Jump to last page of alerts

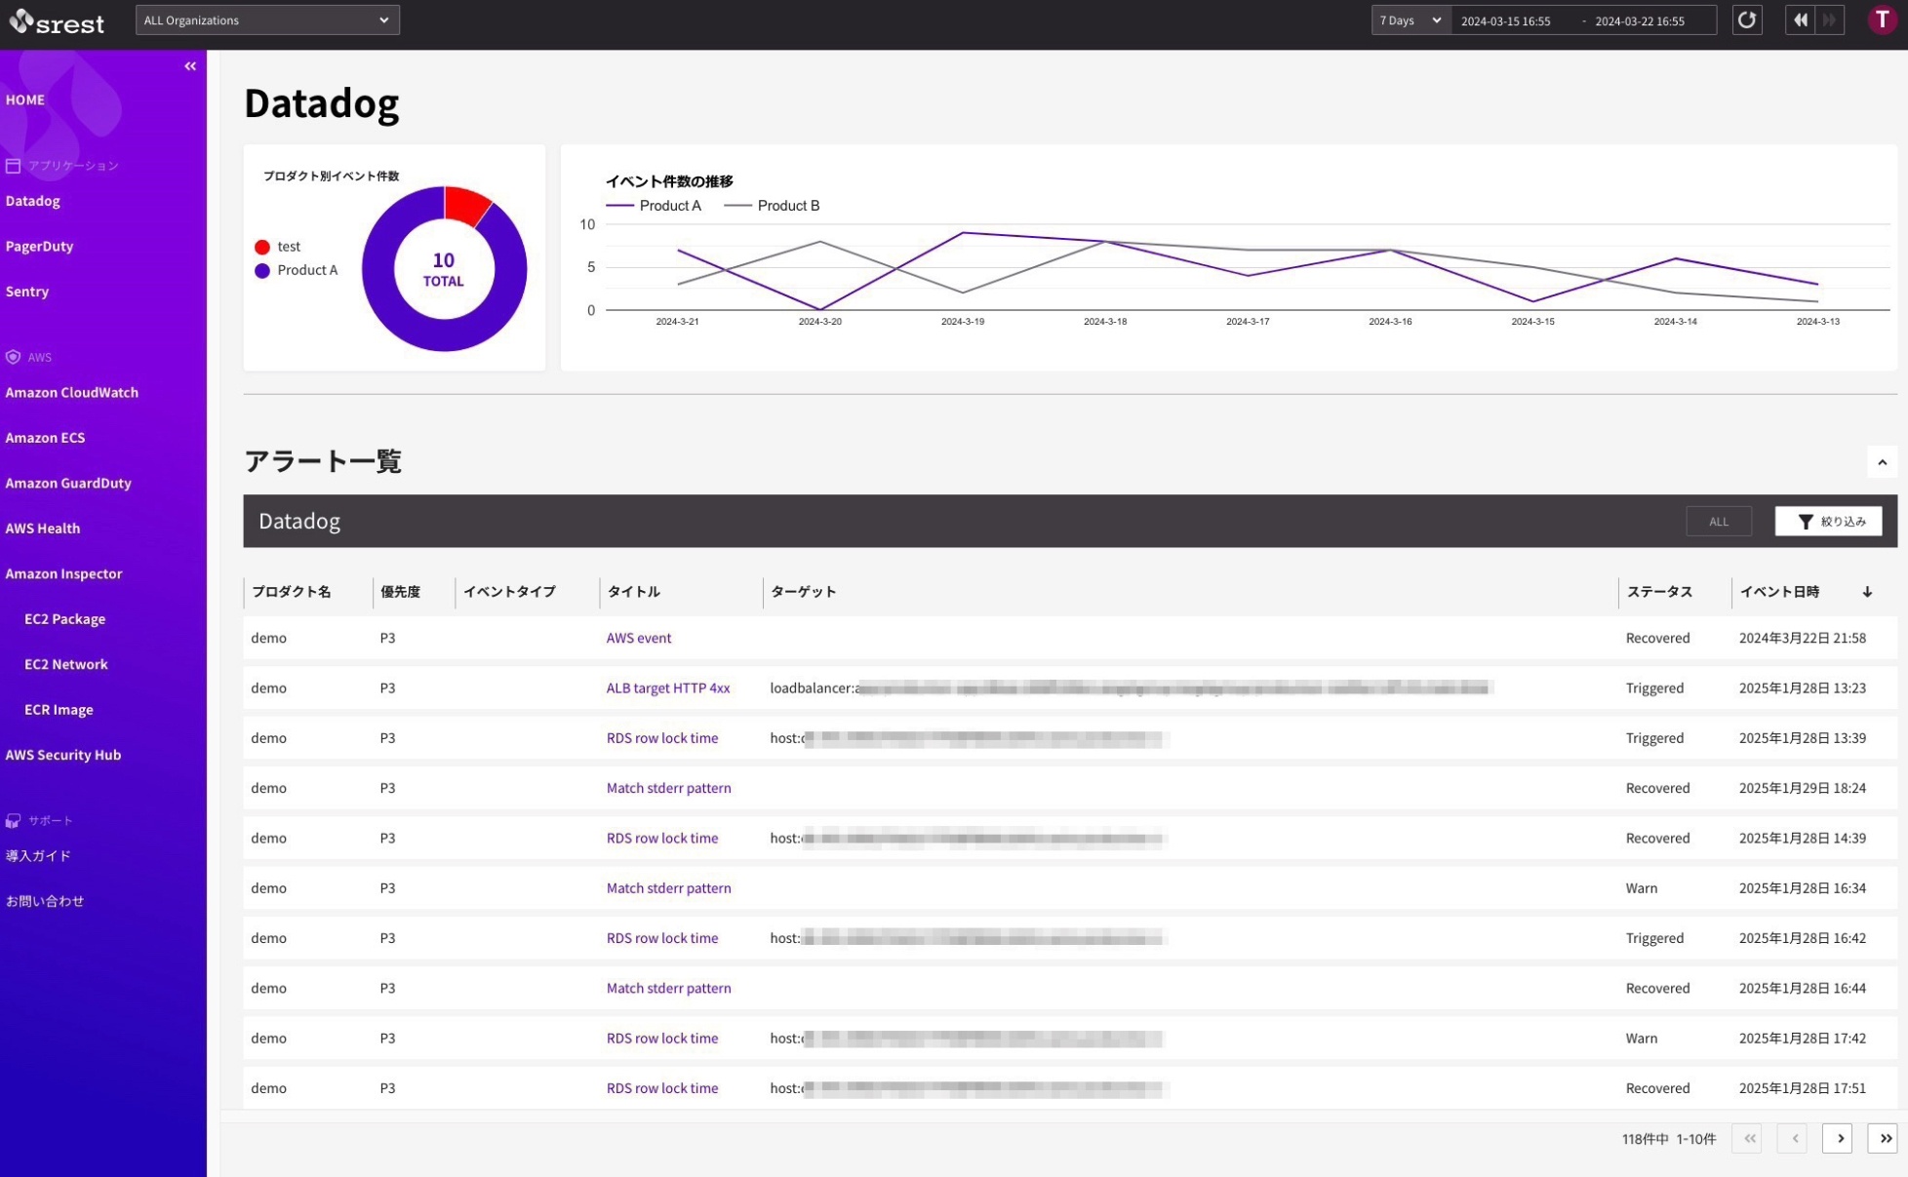(1884, 1138)
